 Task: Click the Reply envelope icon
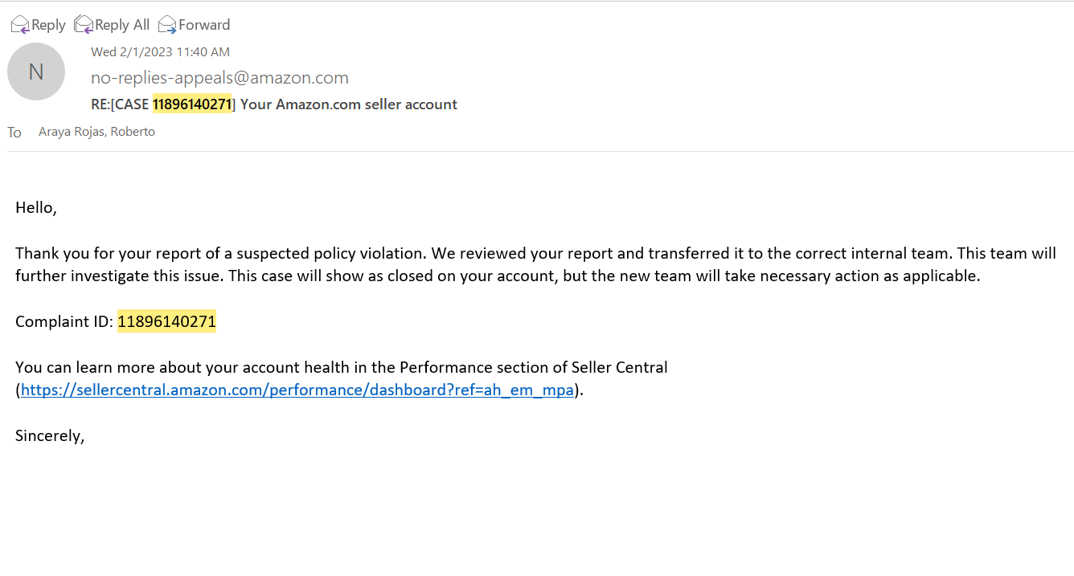(x=19, y=25)
